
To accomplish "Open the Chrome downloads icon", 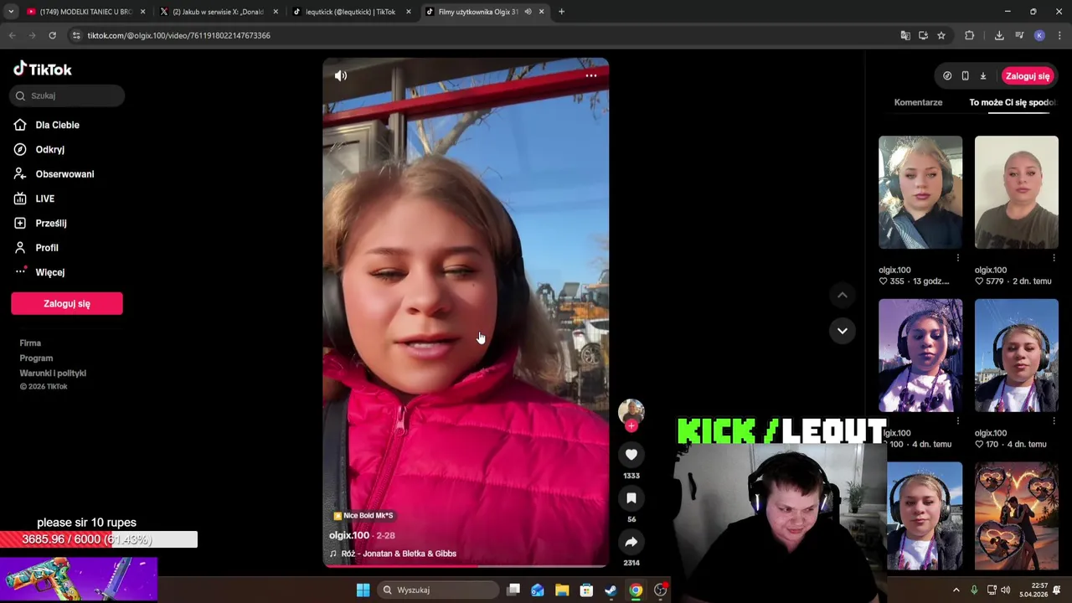I will tap(999, 35).
